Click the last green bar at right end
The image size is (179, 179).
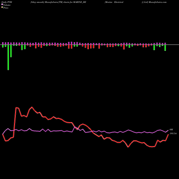coord(165,48)
